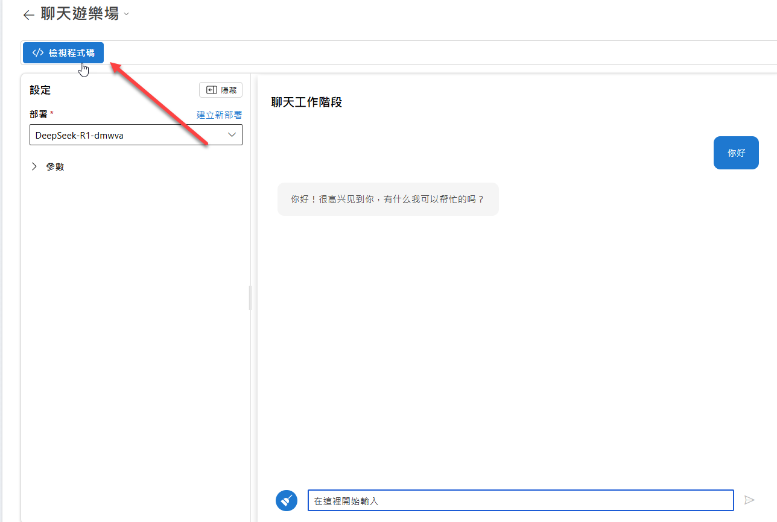Click the 建立新部署 link
Screen dimensions: 777x522
pyautogui.click(x=220, y=115)
